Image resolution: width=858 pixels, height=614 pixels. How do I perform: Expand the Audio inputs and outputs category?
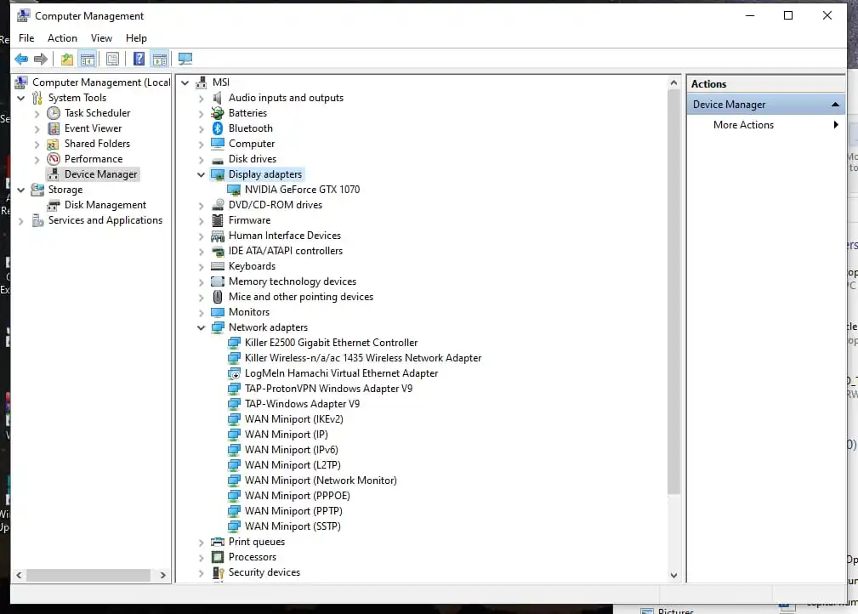201,99
